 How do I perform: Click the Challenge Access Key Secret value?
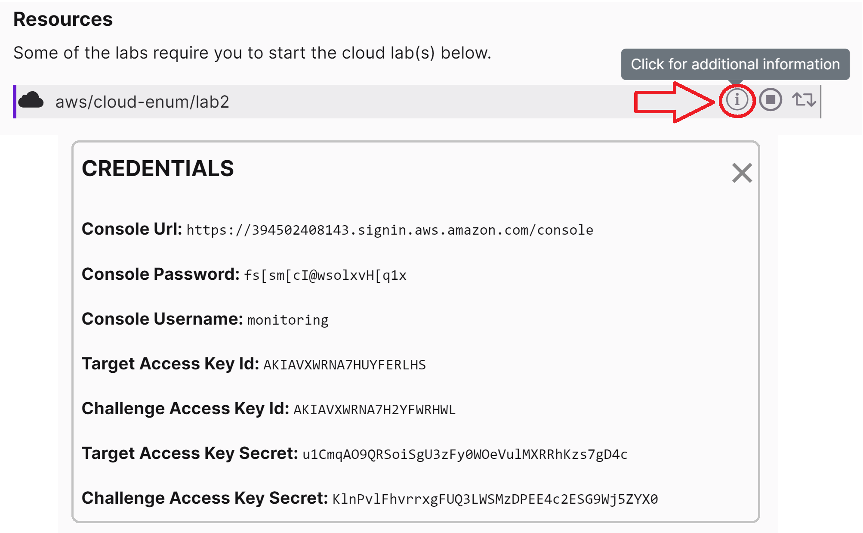(495, 499)
